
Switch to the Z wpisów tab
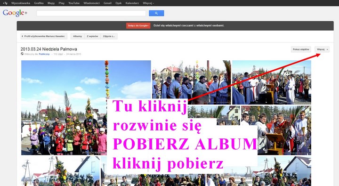[92, 36]
